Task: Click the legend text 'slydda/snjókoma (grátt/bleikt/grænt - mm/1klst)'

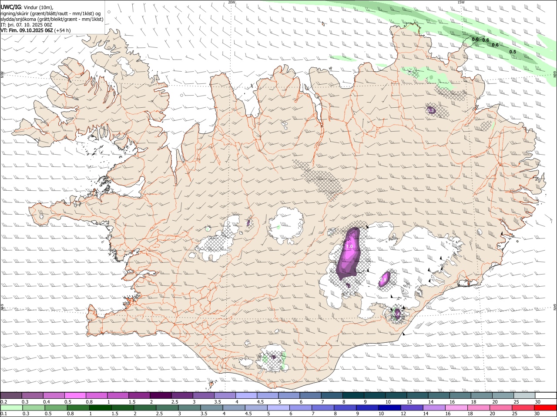Action: pos(52,19)
